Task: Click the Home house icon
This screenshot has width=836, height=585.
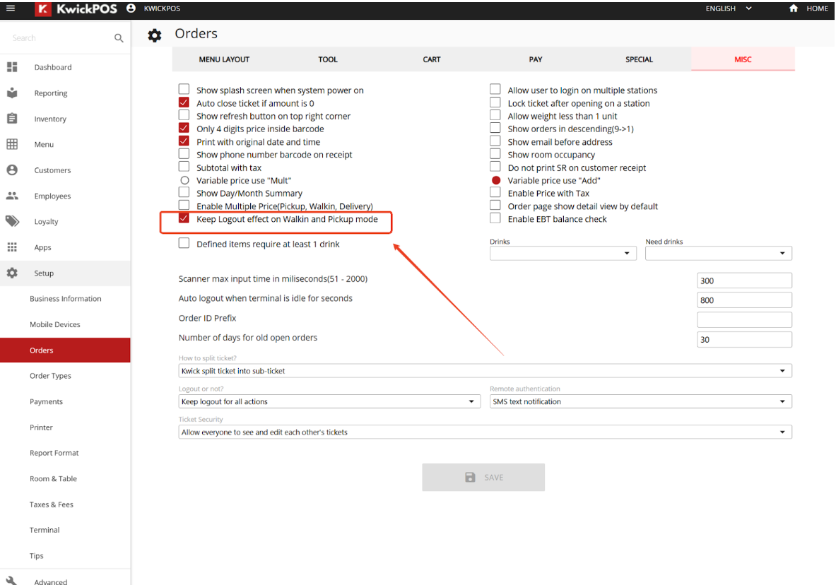Action: pos(794,8)
